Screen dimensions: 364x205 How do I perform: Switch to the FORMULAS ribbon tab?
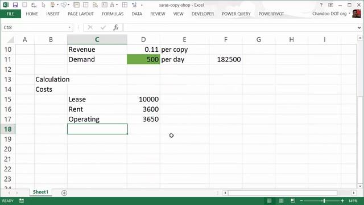coord(113,14)
